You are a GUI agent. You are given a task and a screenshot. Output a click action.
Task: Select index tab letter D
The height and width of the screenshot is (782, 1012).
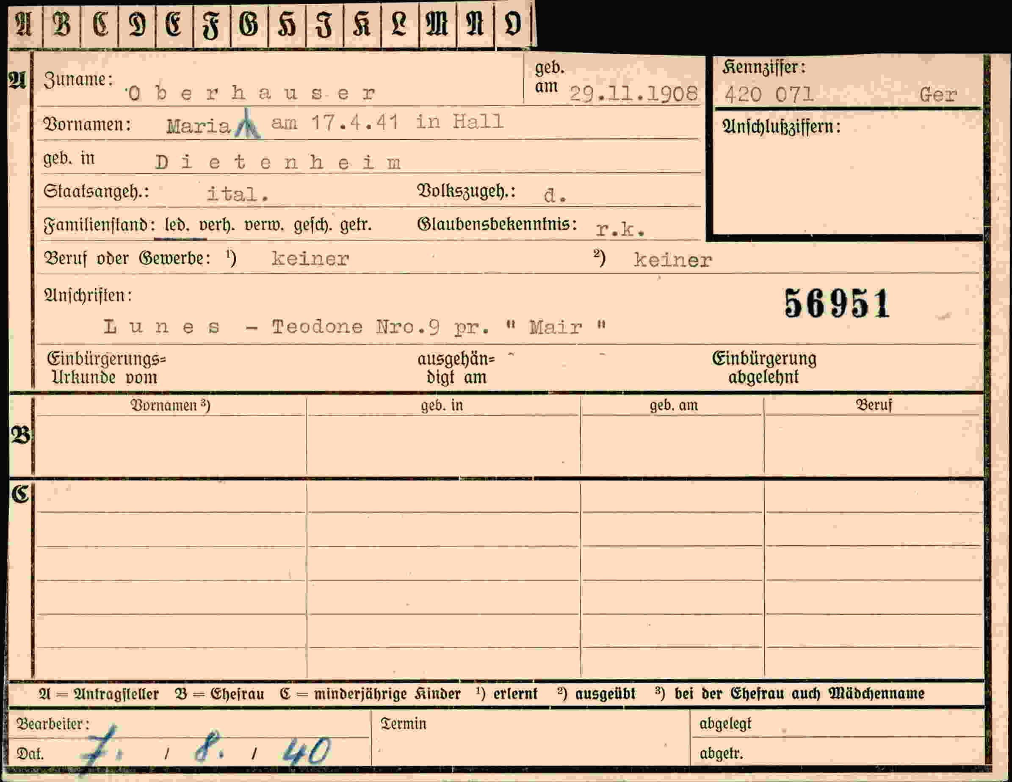[x=137, y=24]
